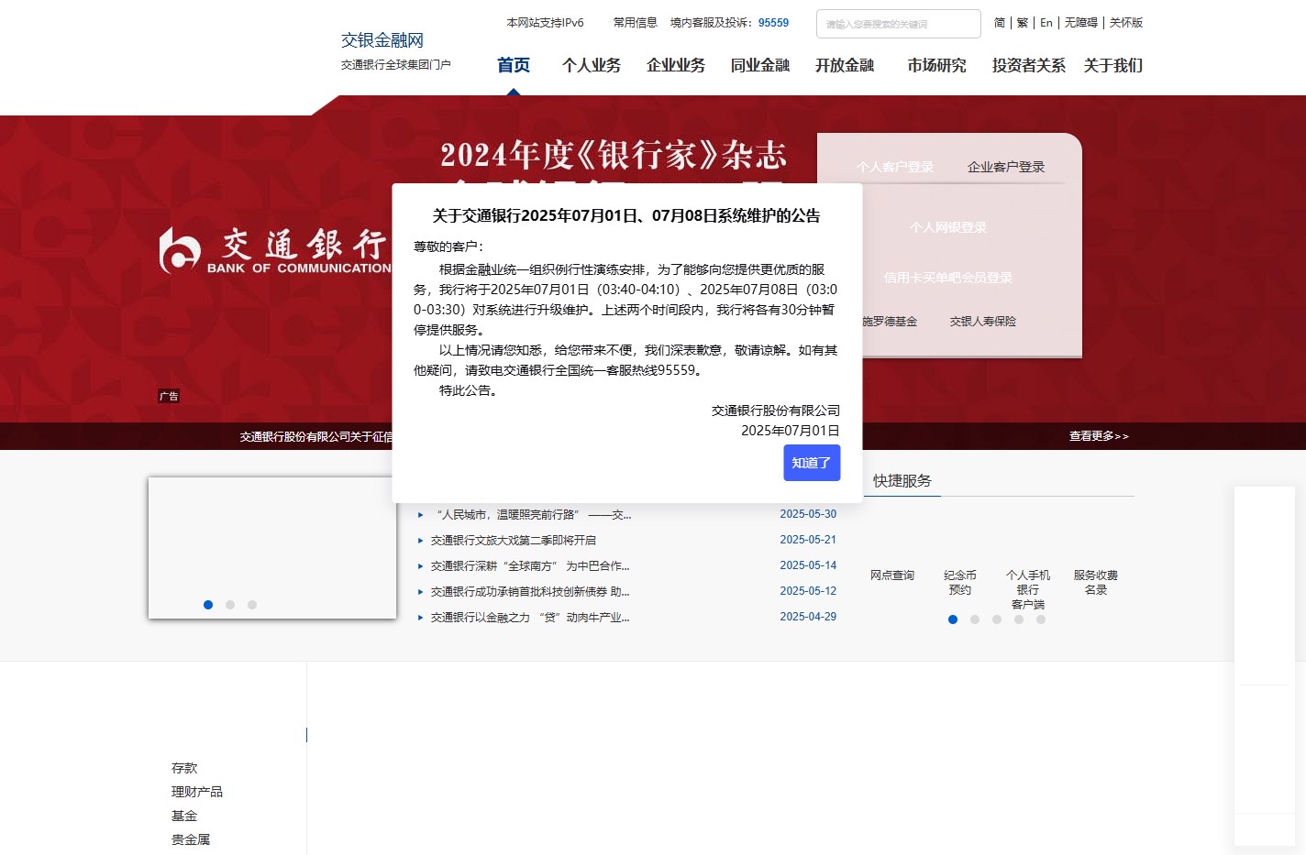Click the 知道了 button in the announcement dialog
Image resolution: width=1306 pixels, height=855 pixels.
812,463
